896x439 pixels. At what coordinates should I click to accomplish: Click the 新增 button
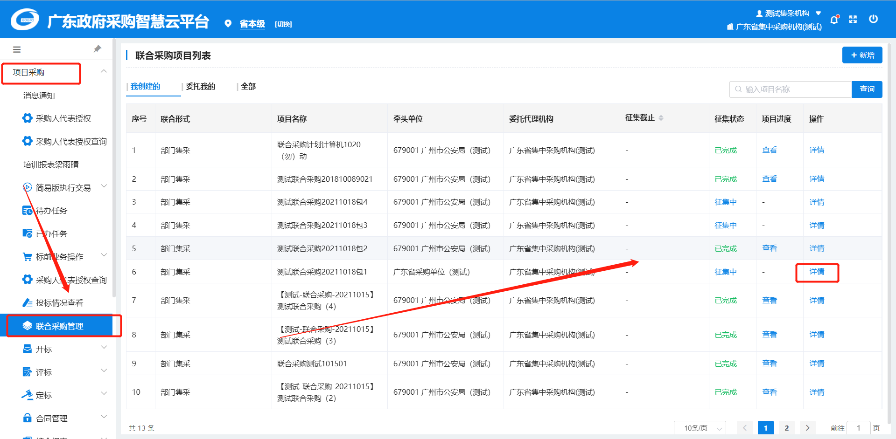click(x=862, y=55)
